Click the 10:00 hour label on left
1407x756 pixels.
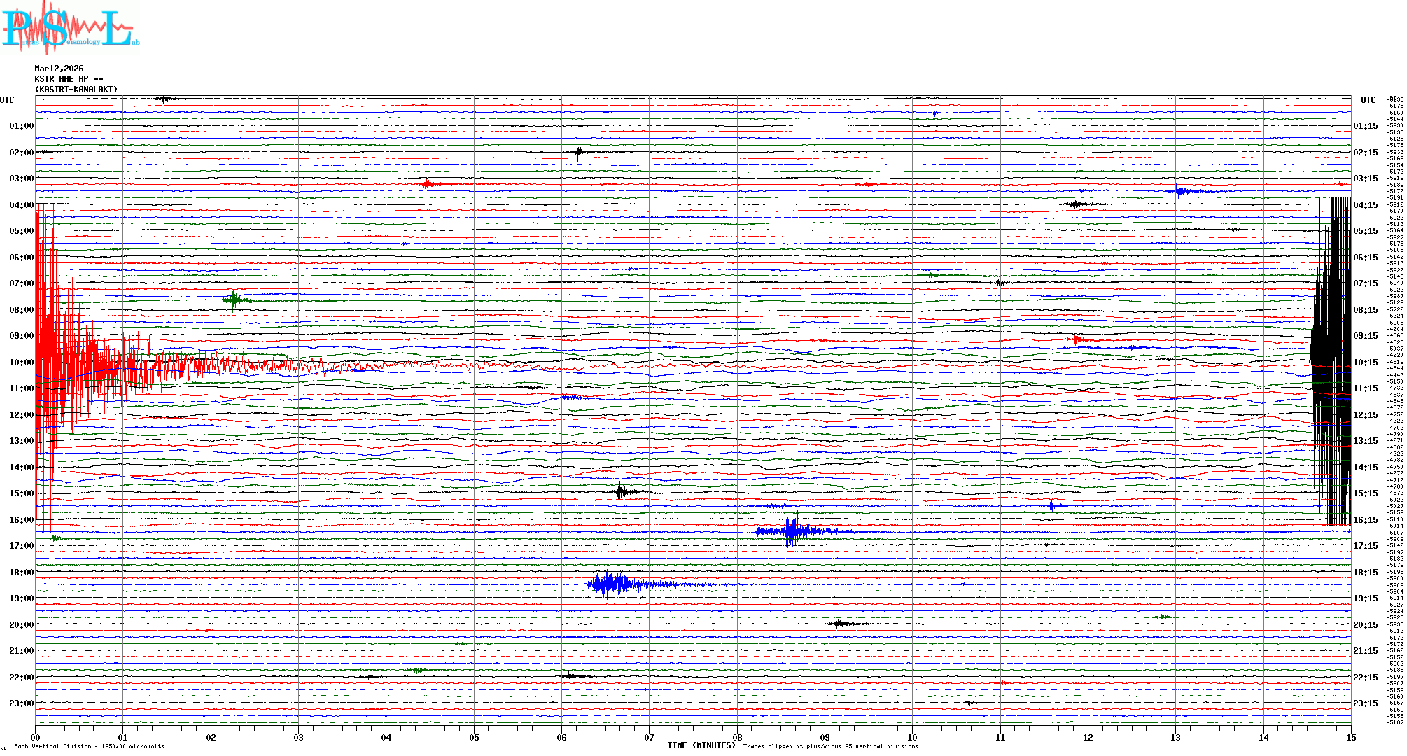point(21,363)
